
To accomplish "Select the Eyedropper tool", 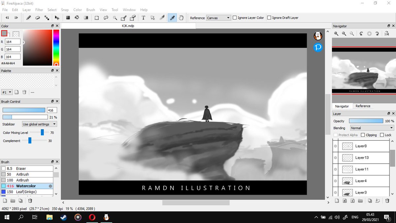I will pos(172,18).
